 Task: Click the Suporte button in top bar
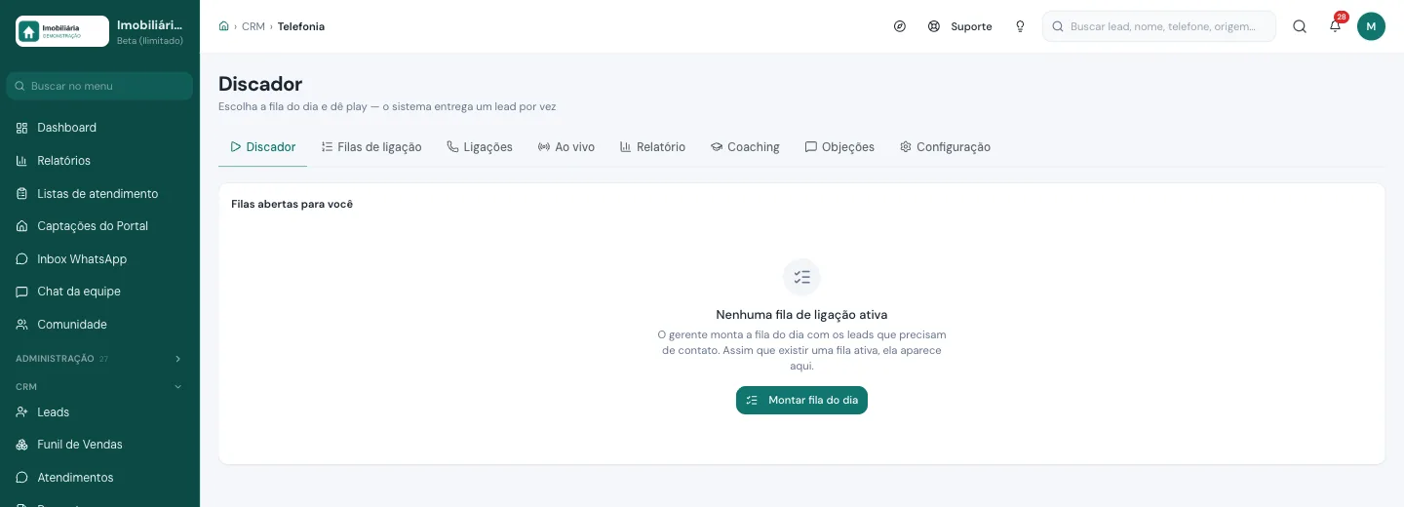pos(959,26)
